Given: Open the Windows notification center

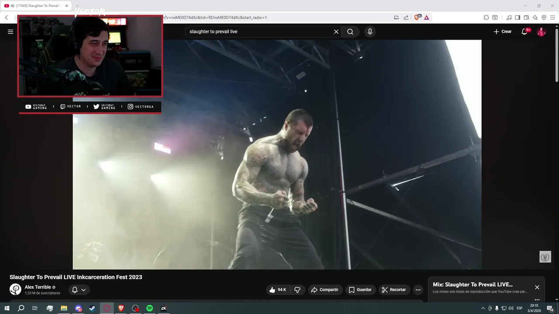Looking at the screenshot, I should (x=550, y=308).
